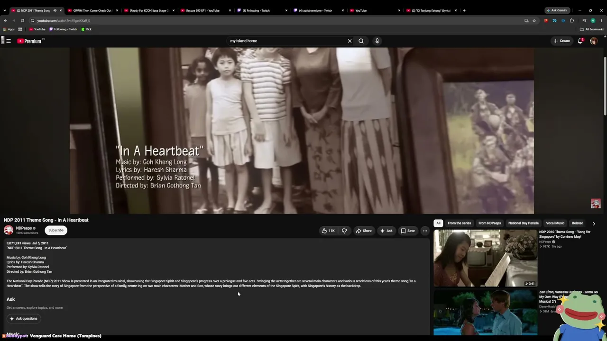Open the YouTube bookmark in bookmarks bar
This screenshot has width=607, height=341.
click(x=37, y=29)
